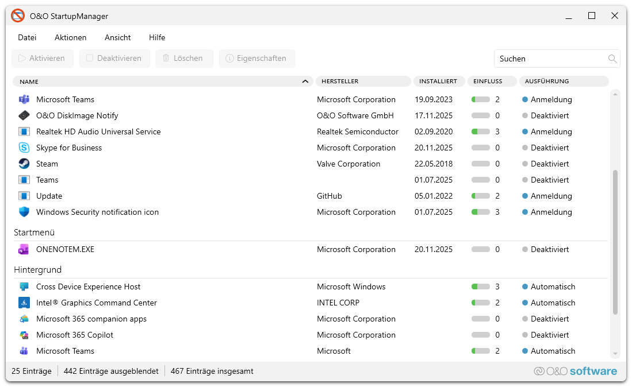Open the Ansicht menu
The height and width of the screenshot is (387, 632).
[117, 37]
